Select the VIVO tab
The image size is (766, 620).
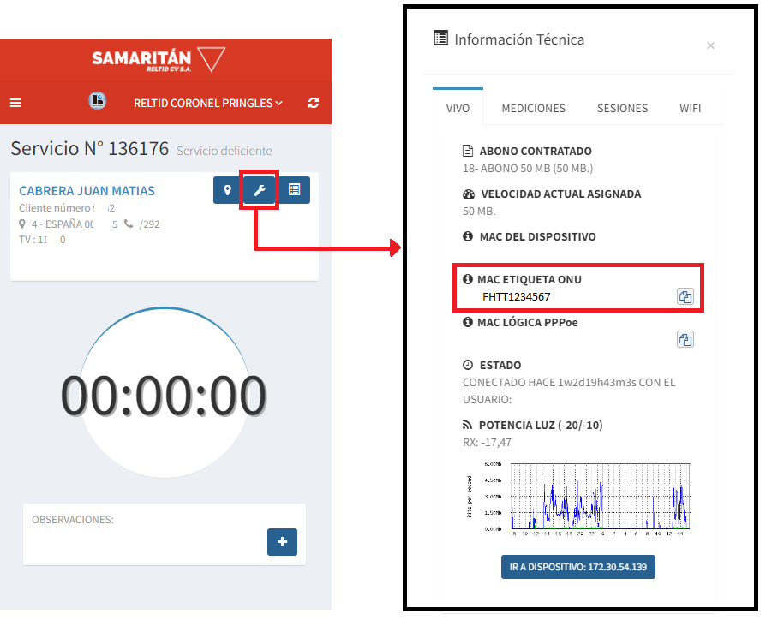458,108
